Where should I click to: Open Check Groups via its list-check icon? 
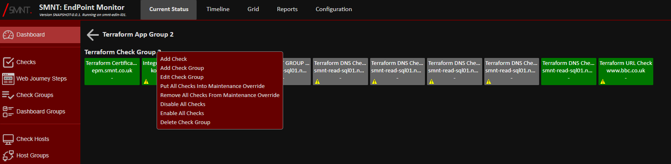point(8,95)
